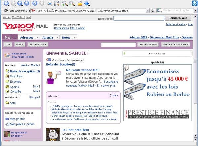Viewport: 198px width, 146px height.
Task: Click the URL location field
Action: click(88, 11)
